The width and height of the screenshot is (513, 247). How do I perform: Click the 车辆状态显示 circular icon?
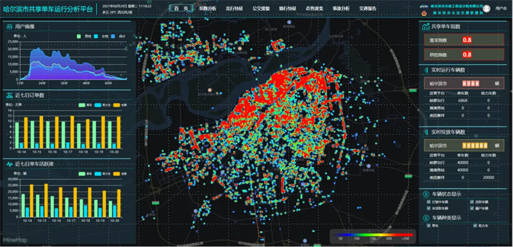tap(426, 194)
